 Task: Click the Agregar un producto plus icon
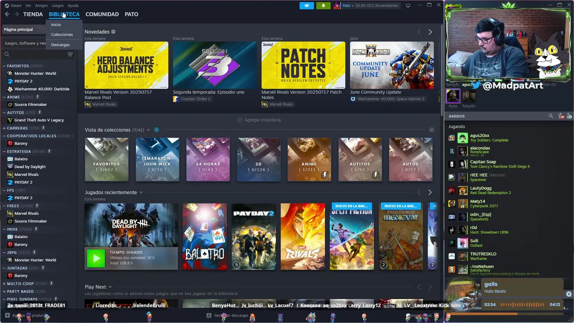coord(7,315)
